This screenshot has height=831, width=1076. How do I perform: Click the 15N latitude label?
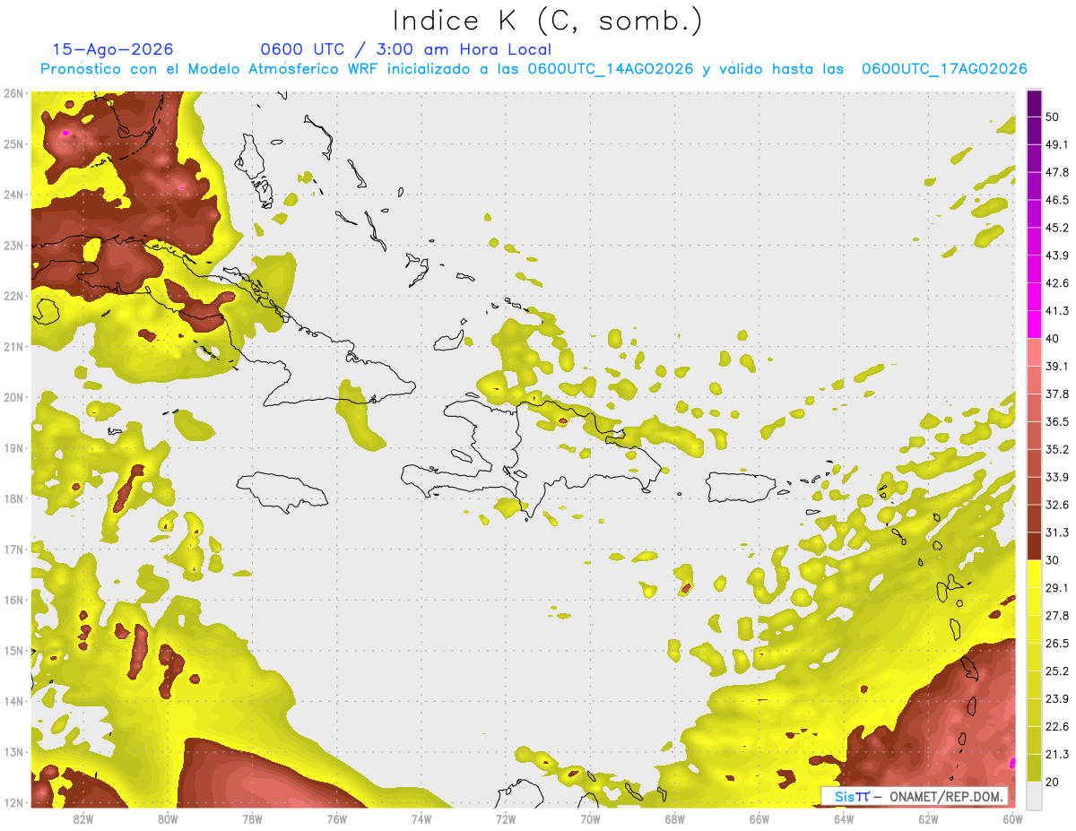coord(13,651)
